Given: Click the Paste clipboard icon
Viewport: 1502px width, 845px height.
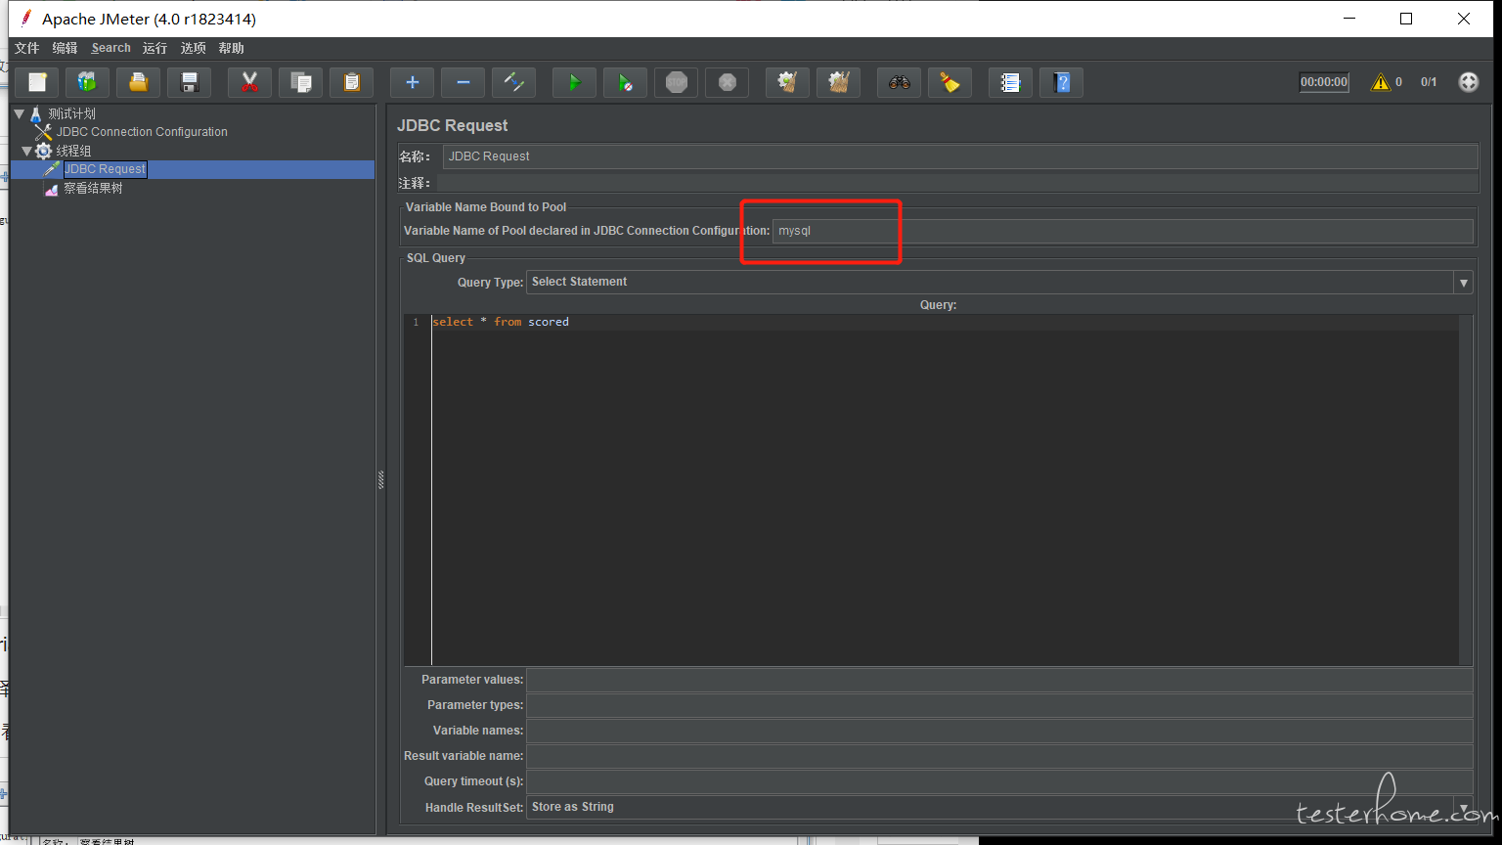Looking at the screenshot, I should tap(352, 82).
